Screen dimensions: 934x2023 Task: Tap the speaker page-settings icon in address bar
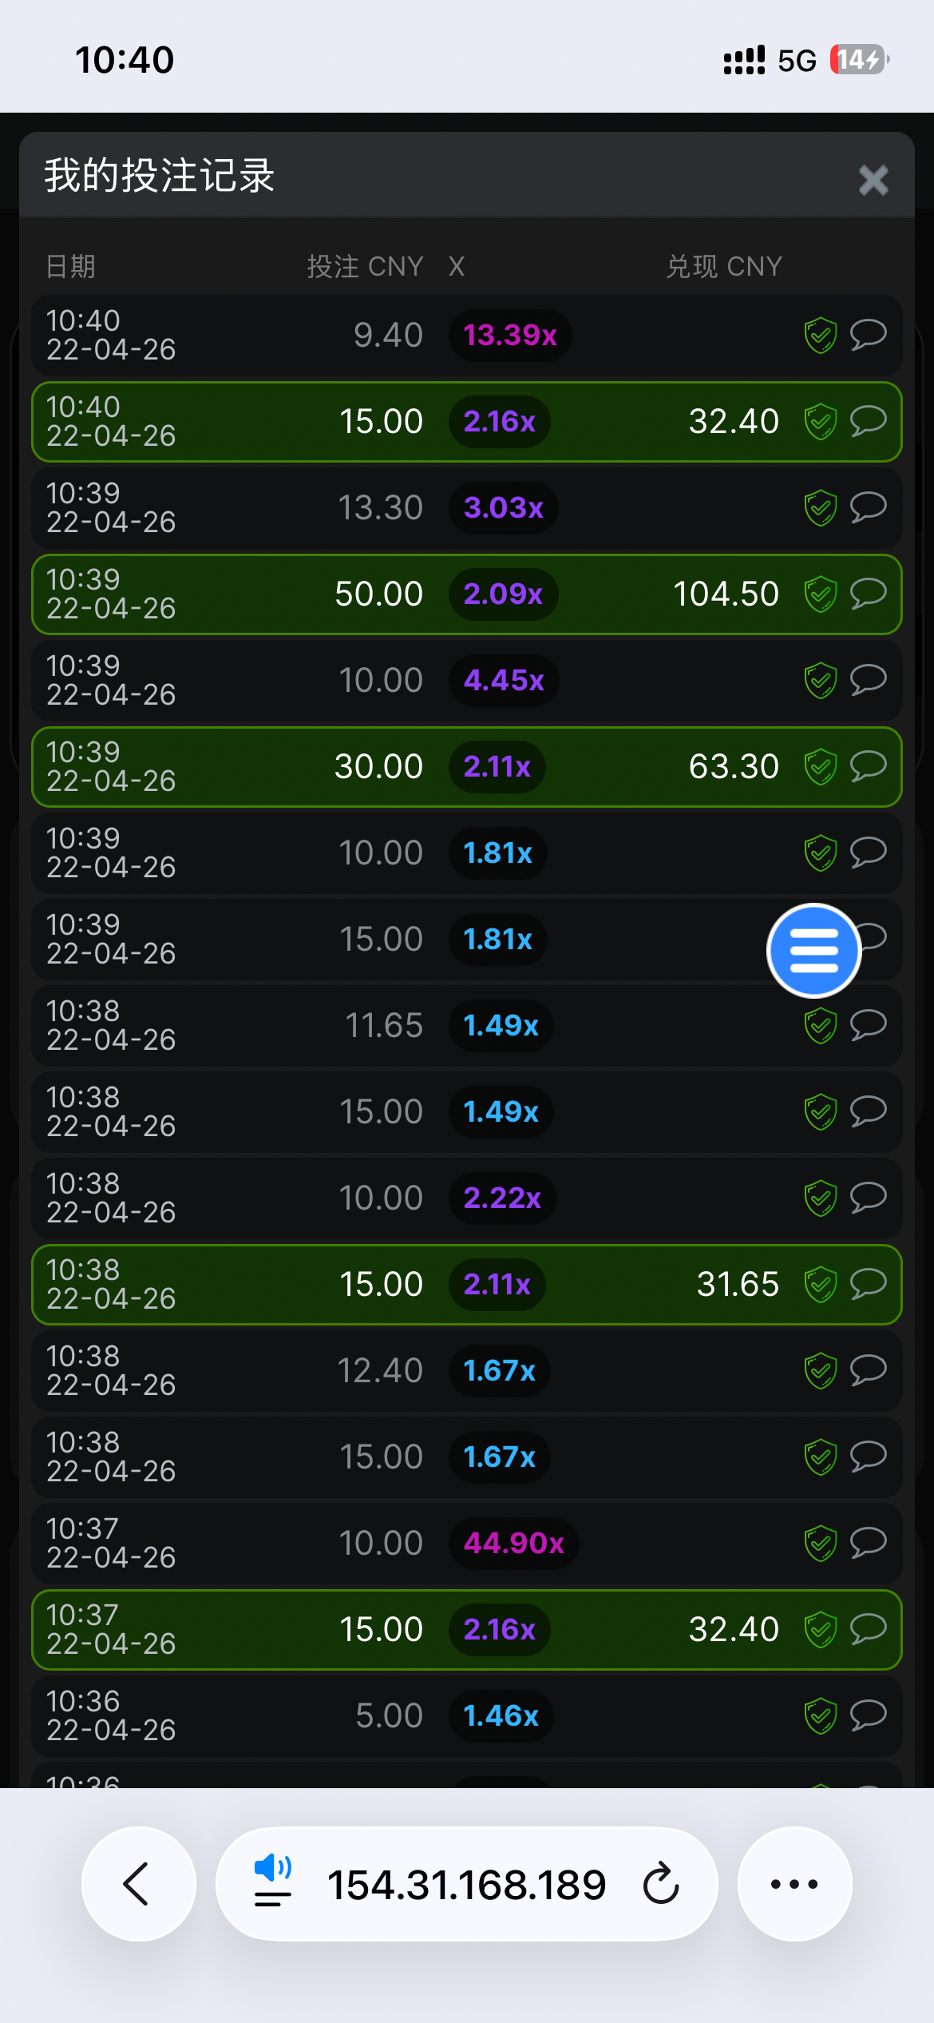[x=272, y=1881]
